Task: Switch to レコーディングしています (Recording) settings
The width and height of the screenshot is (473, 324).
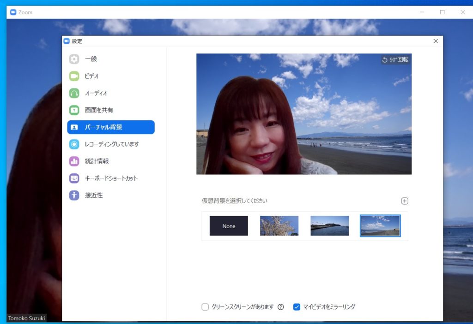Action: click(111, 144)
